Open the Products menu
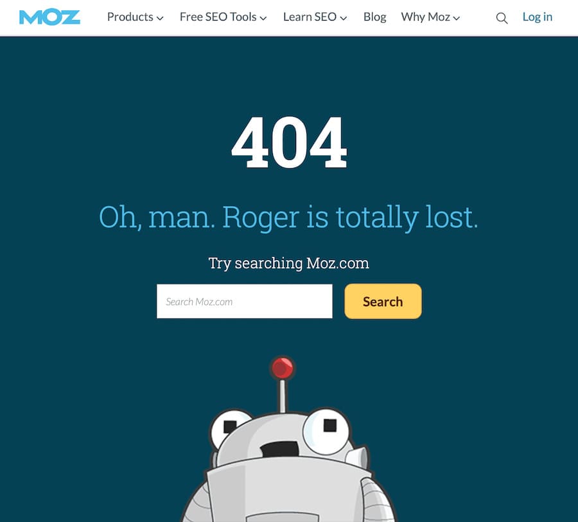578x522 pixels. click(135, 17)
